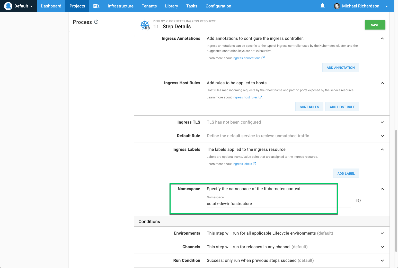
Task: Switch to the Library navigation tab
Action: pyautogui.click(x=171, y=6)
